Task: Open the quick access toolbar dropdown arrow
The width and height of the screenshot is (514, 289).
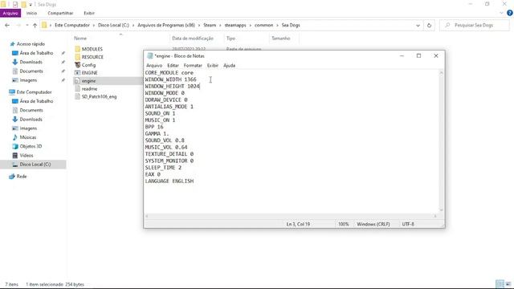Action: click(31, 5)
